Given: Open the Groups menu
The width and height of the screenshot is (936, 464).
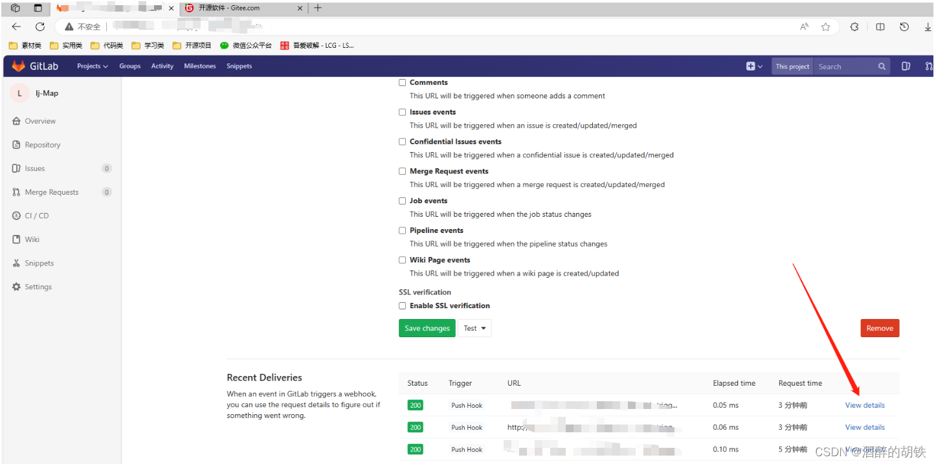Looking at the screenshot, I should point(129,66).
